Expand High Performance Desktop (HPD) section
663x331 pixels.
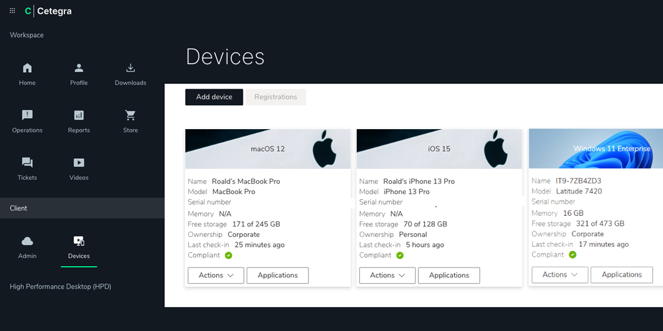(60, 287)
